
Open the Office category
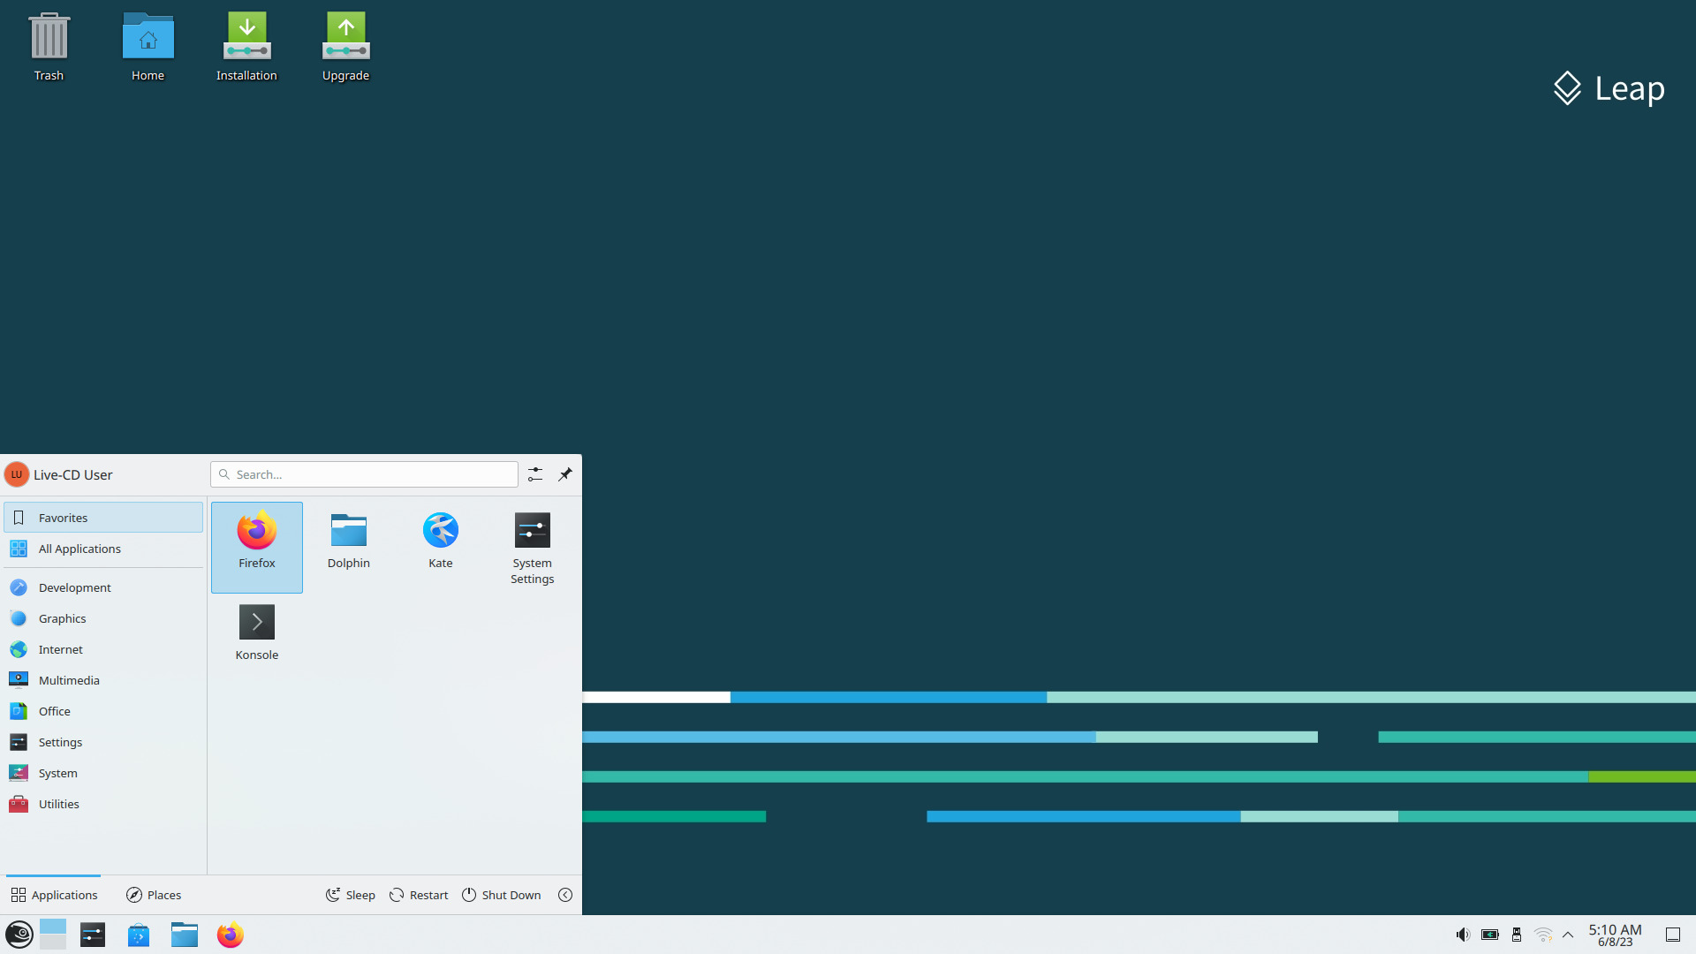(103, 711)
